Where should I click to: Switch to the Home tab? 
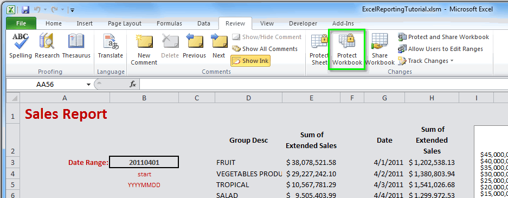point(54,23)
